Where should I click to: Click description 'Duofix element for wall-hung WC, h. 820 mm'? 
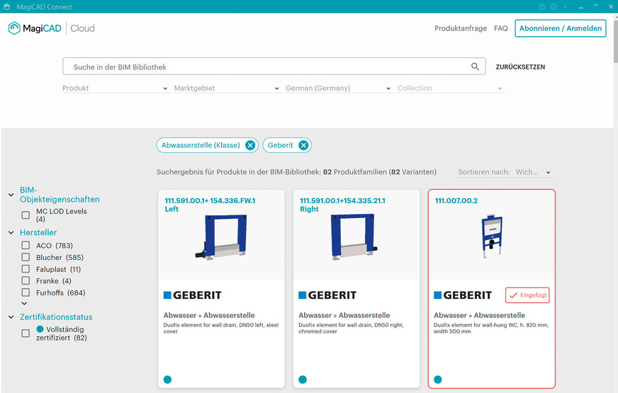(491, 328)
